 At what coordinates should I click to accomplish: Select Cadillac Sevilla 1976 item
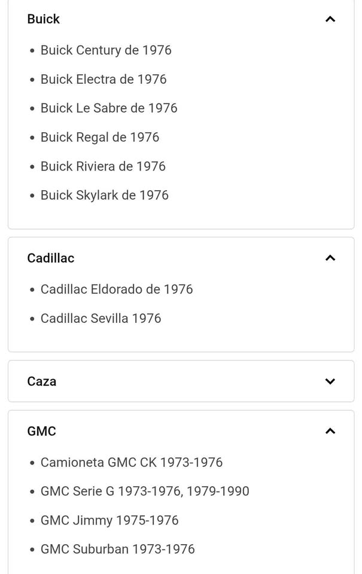101,319
